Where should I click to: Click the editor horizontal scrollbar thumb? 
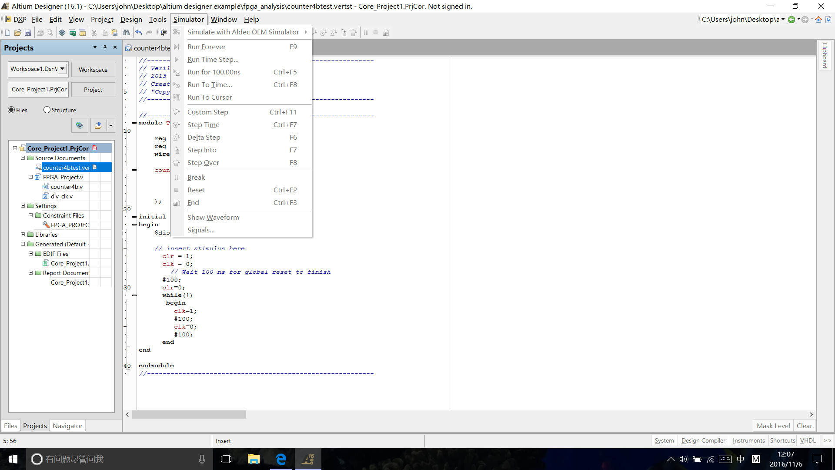pyautogui.click(x=189, y=415)
